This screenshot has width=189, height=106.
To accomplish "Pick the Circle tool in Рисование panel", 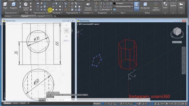I will click(x=60, y=6).
